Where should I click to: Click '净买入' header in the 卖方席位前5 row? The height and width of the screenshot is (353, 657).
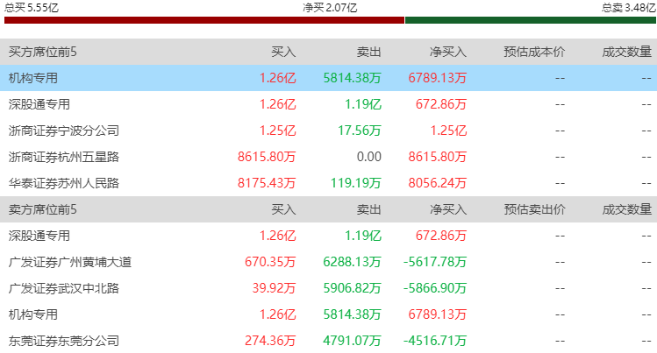click(448, 209)
